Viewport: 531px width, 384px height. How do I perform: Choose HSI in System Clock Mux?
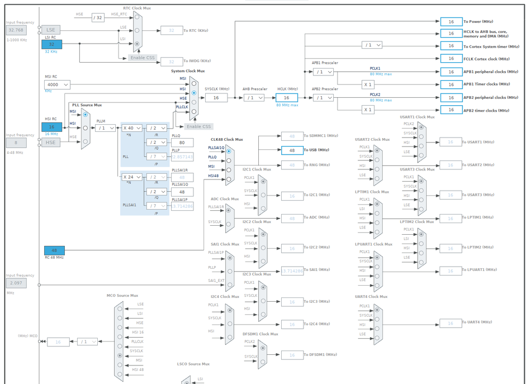point(193,93)
